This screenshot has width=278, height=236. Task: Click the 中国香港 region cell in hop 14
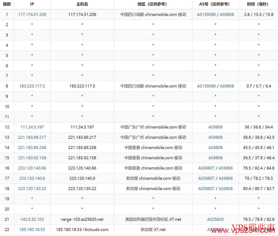(153, 148)
